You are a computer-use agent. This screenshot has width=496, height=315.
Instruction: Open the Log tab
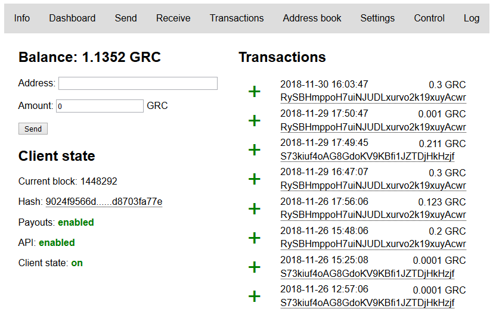click(472, 18)
